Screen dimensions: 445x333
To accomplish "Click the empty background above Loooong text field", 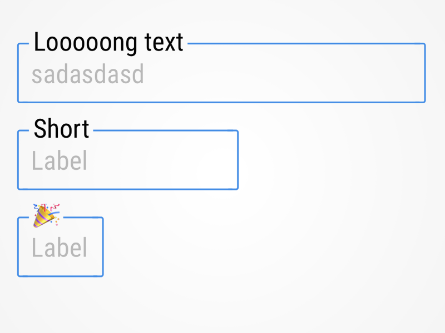I will click(221, 14).
